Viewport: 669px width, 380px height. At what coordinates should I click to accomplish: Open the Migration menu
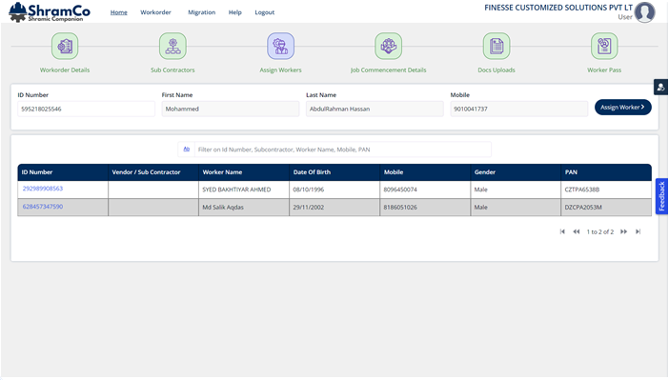click(x=202, y=12)
